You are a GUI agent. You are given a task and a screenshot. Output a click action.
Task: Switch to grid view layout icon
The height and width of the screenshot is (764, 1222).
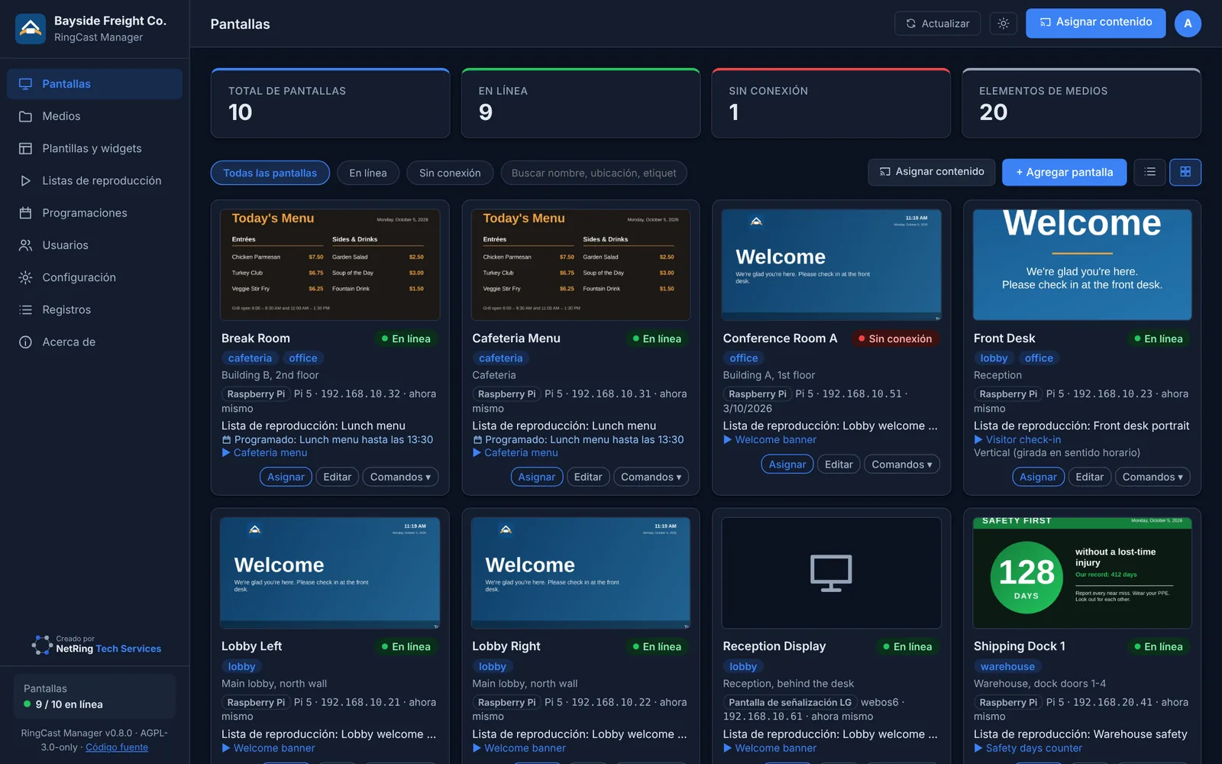pos(1185,173)
